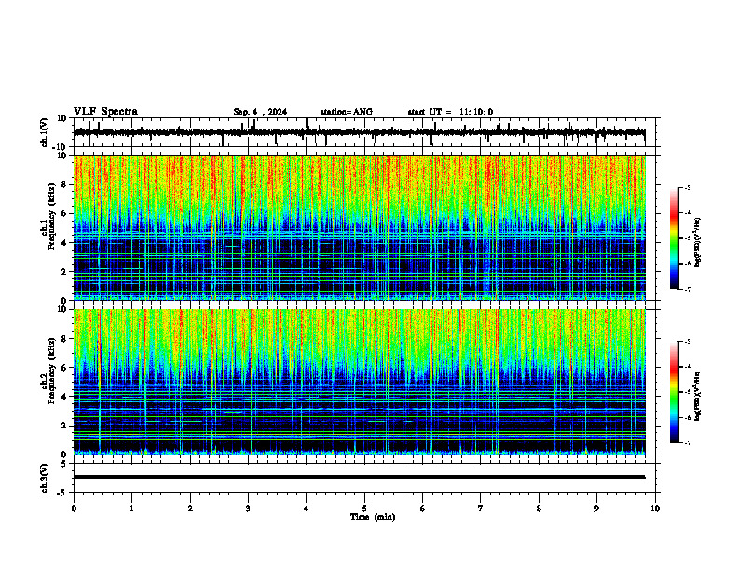Viewport: 738px width, 570px height.
Task: Click the "Time (min)" axis label
Action: pyautogui.click(x=373, y=517)
